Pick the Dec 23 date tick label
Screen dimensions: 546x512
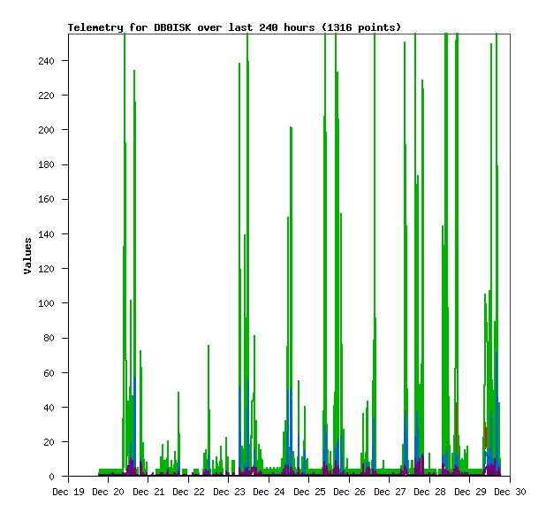coord(229,492)
